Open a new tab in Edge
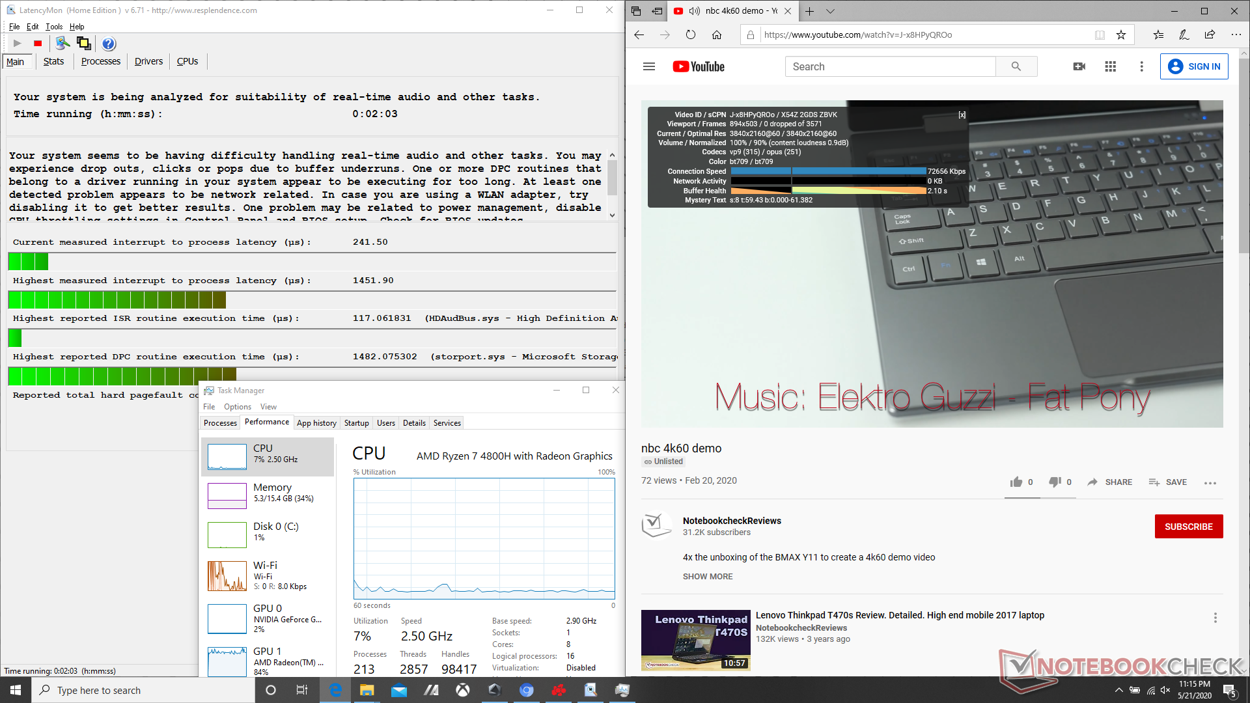 809,11
